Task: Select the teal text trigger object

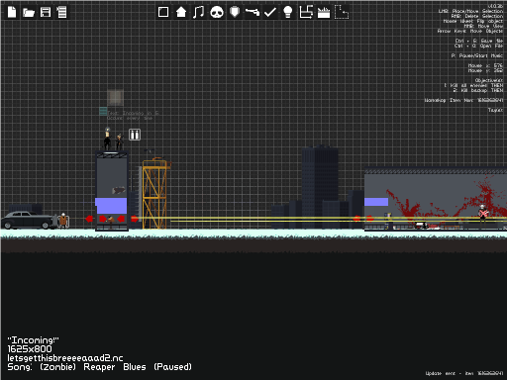Action: tap(103, 111)
